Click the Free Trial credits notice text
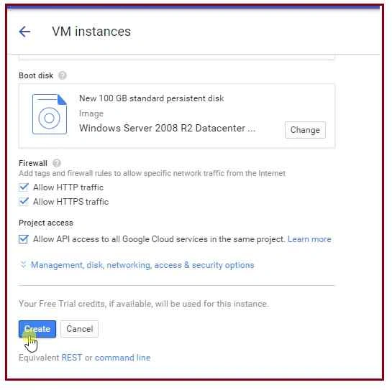The image size is (392, 390). pos(144,304)
